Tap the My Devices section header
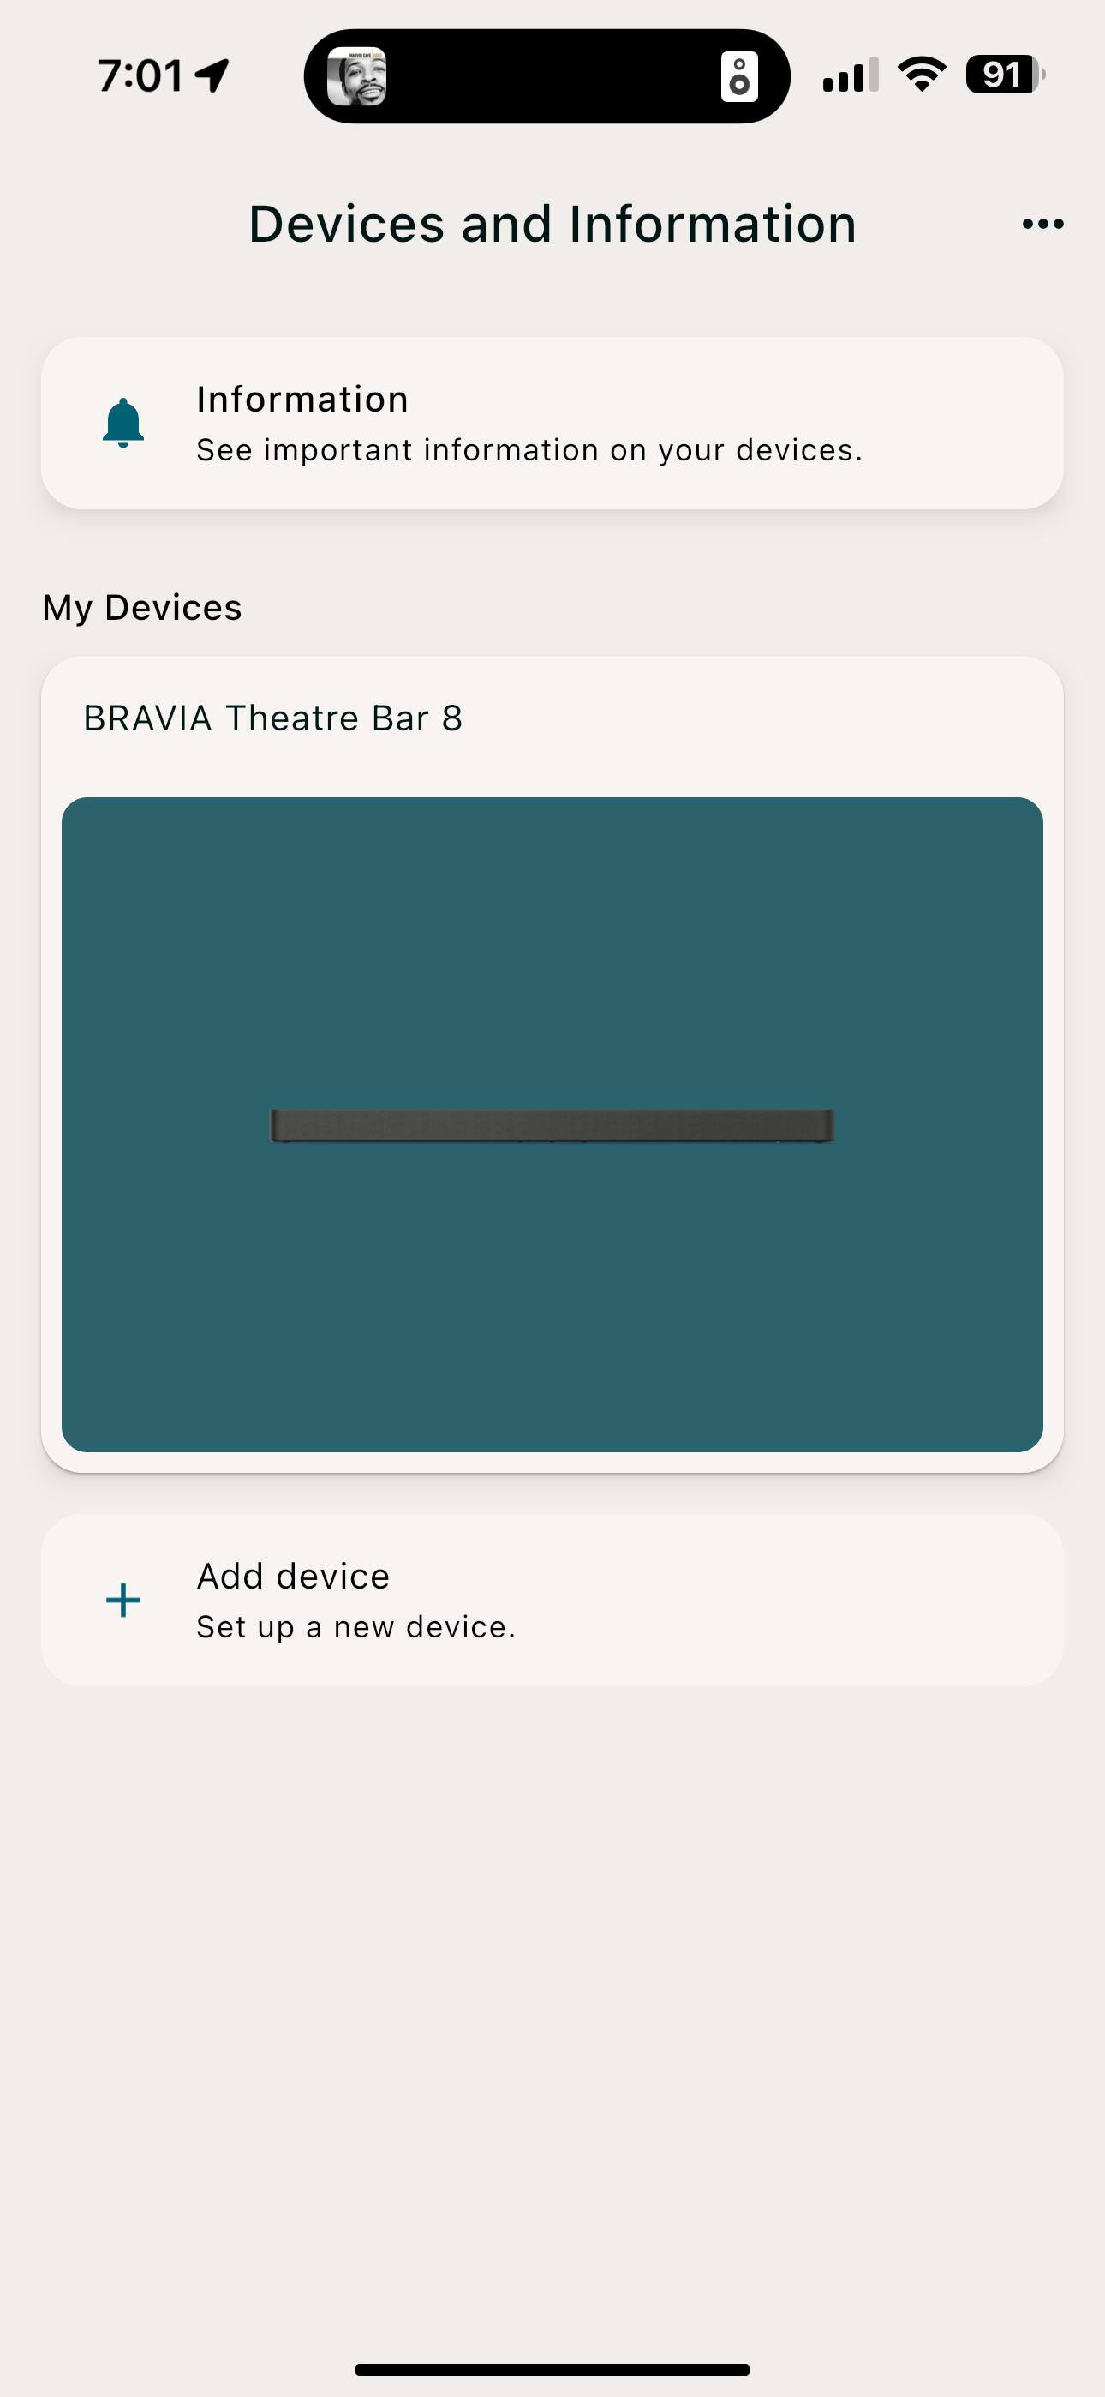Screen dimensions: 1105x2397 coord(142,608)
